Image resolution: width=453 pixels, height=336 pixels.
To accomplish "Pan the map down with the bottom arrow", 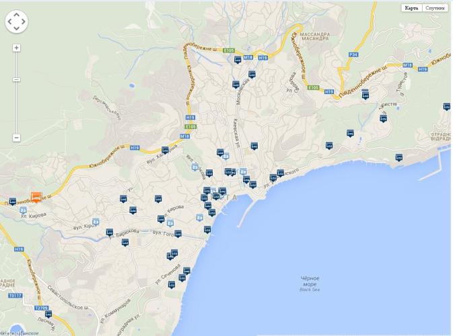I will coord(17,28).
